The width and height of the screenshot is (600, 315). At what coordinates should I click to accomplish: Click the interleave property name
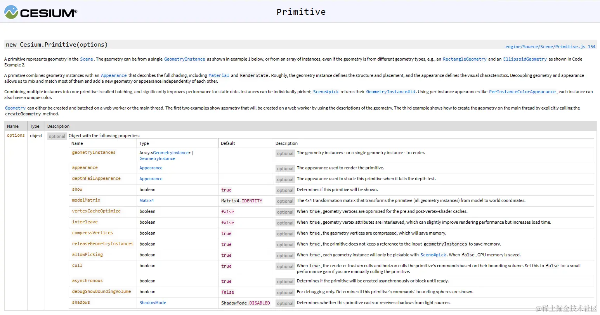coord(85,222)
